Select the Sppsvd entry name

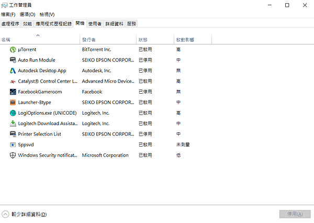[x=26, y=144]
